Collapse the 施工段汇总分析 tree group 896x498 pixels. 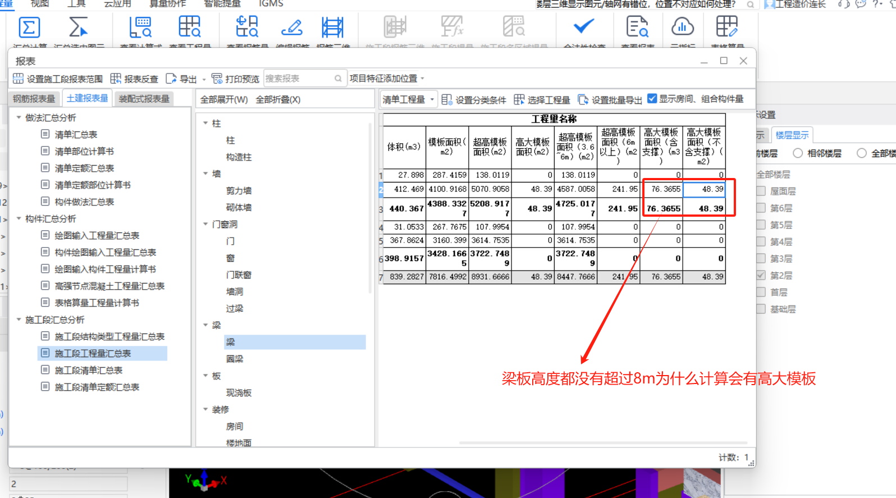[x=19, y=319]
